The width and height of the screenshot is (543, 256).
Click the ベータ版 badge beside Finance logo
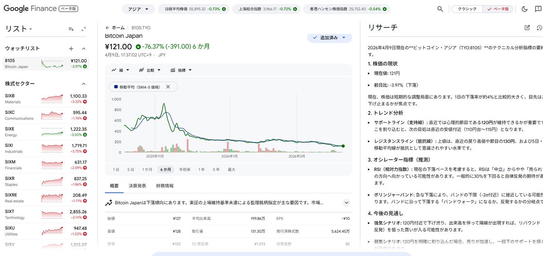click(69, 9)
